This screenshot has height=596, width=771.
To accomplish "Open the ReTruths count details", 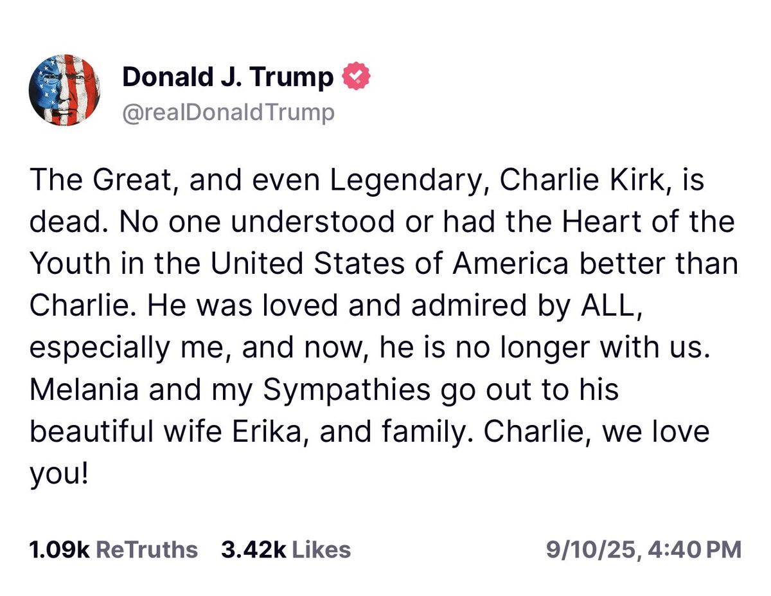I will coord(112,550).
